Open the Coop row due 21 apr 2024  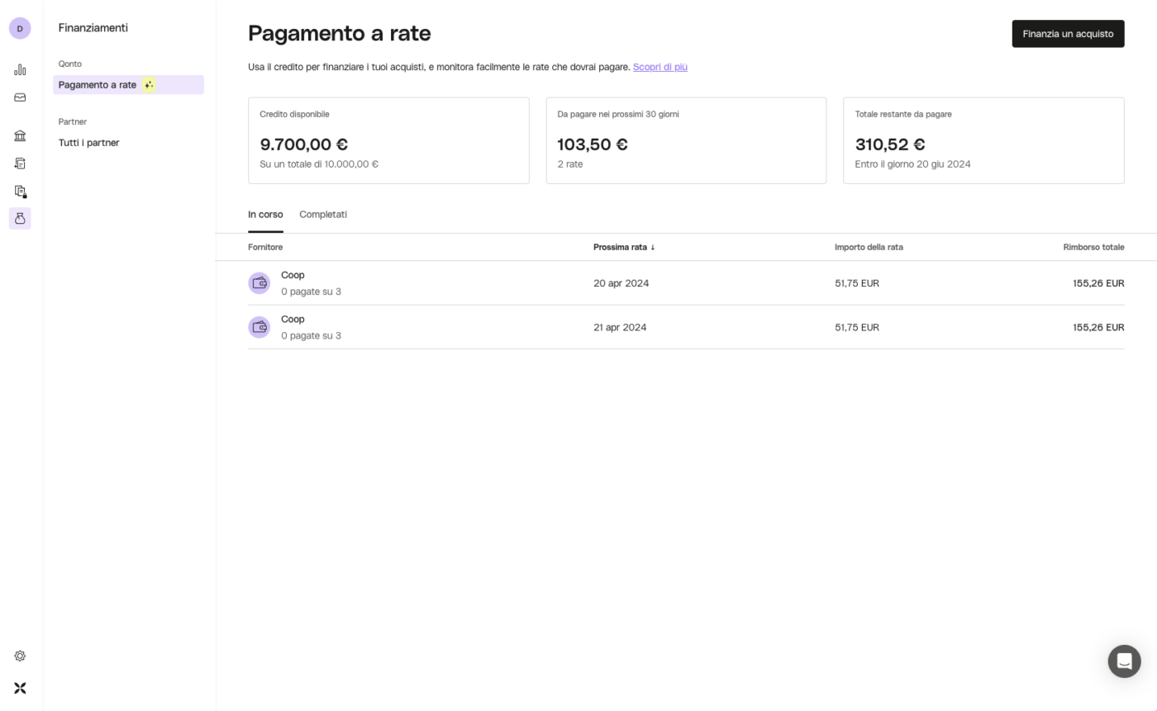(x=620, y=327)
